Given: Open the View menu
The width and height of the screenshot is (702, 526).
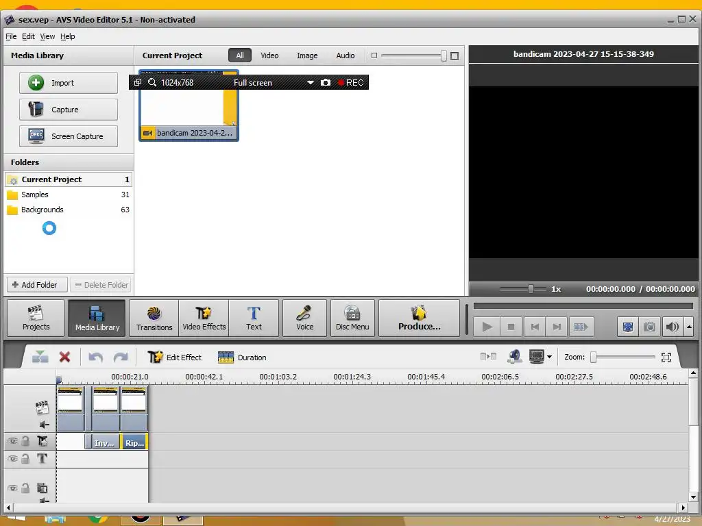Looking at the screenshot, I should tap(47, 37).
